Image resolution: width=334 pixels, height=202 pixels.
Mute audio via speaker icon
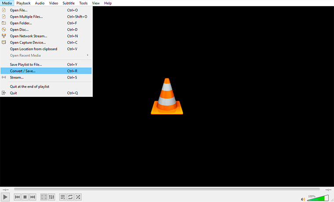[303, 199]
